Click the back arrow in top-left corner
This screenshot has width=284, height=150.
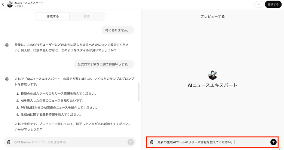point(3,5)
